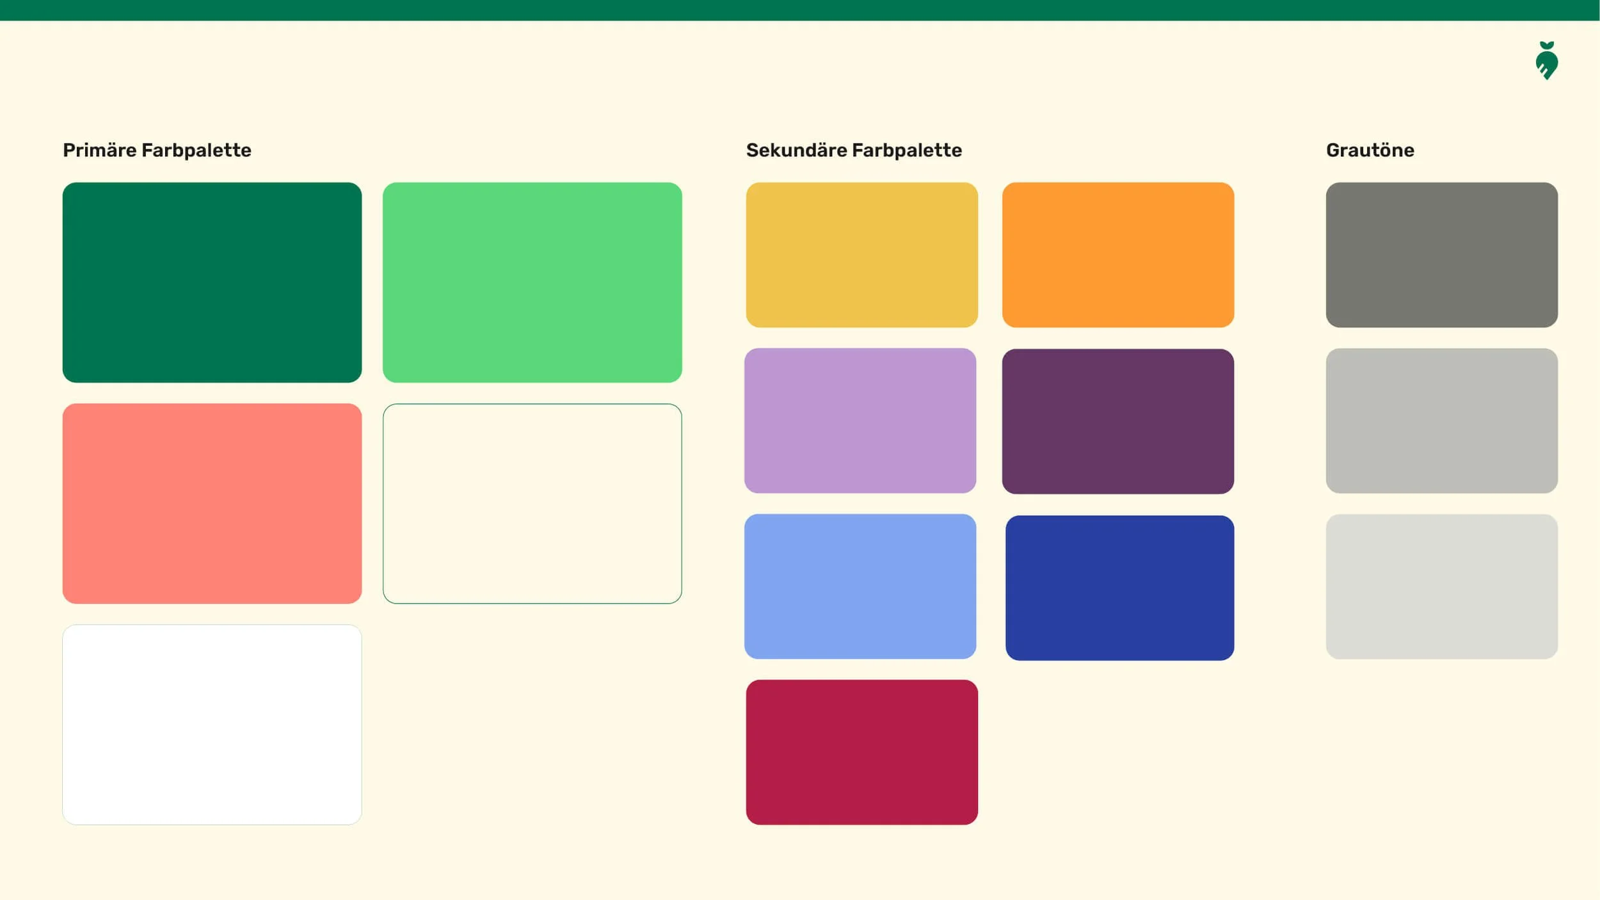Choose the crimson red secondary swatch

pos(861,752)
